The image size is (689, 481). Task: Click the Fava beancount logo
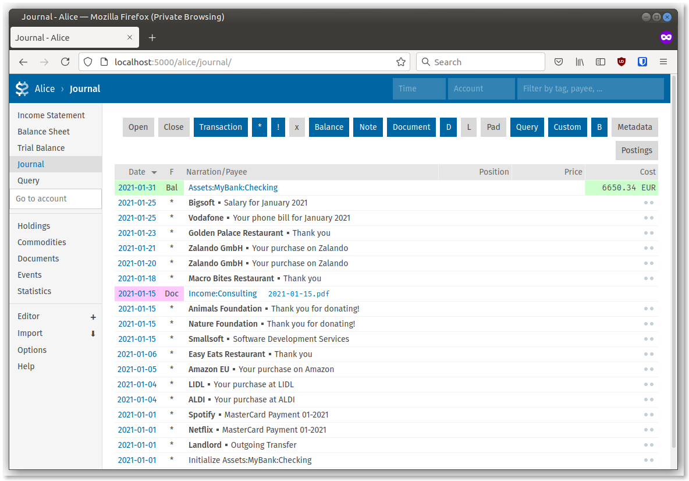[22, 89]
